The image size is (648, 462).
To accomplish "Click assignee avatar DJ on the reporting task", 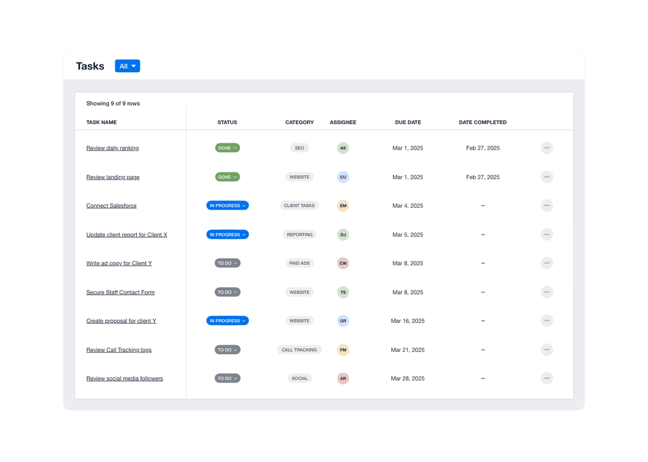I will [343, 234].
